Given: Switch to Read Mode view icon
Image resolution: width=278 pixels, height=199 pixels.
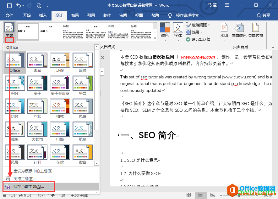Looking at the screenshot, I should (189, 195).
